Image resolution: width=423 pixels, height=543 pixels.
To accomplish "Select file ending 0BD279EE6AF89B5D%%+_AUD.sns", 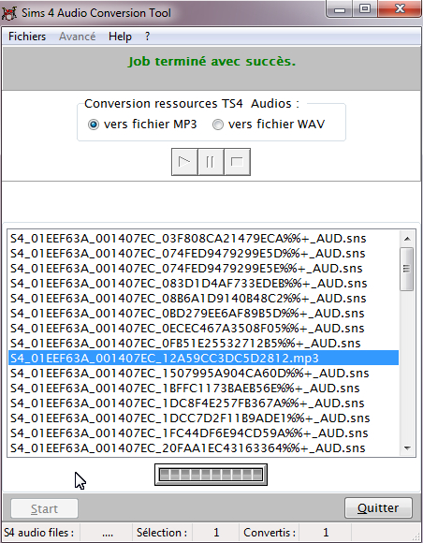I will 203,313.
